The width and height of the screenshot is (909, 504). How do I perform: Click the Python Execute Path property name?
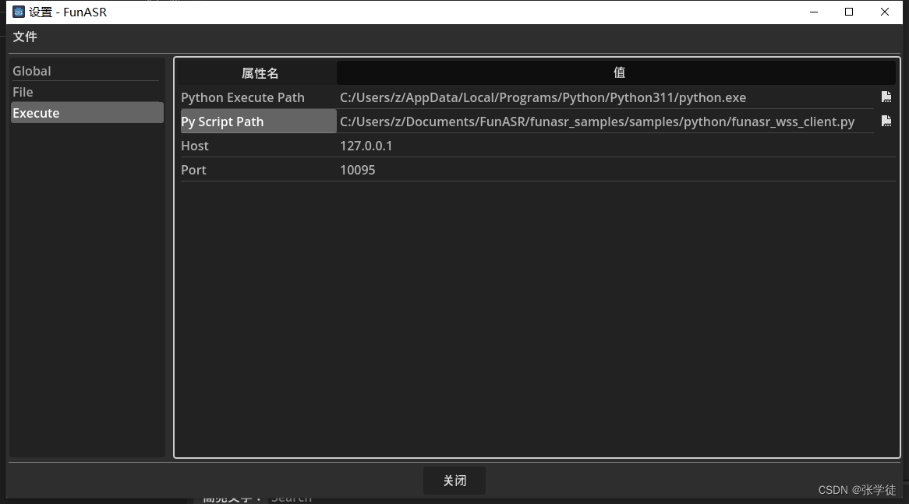(242, 97)
